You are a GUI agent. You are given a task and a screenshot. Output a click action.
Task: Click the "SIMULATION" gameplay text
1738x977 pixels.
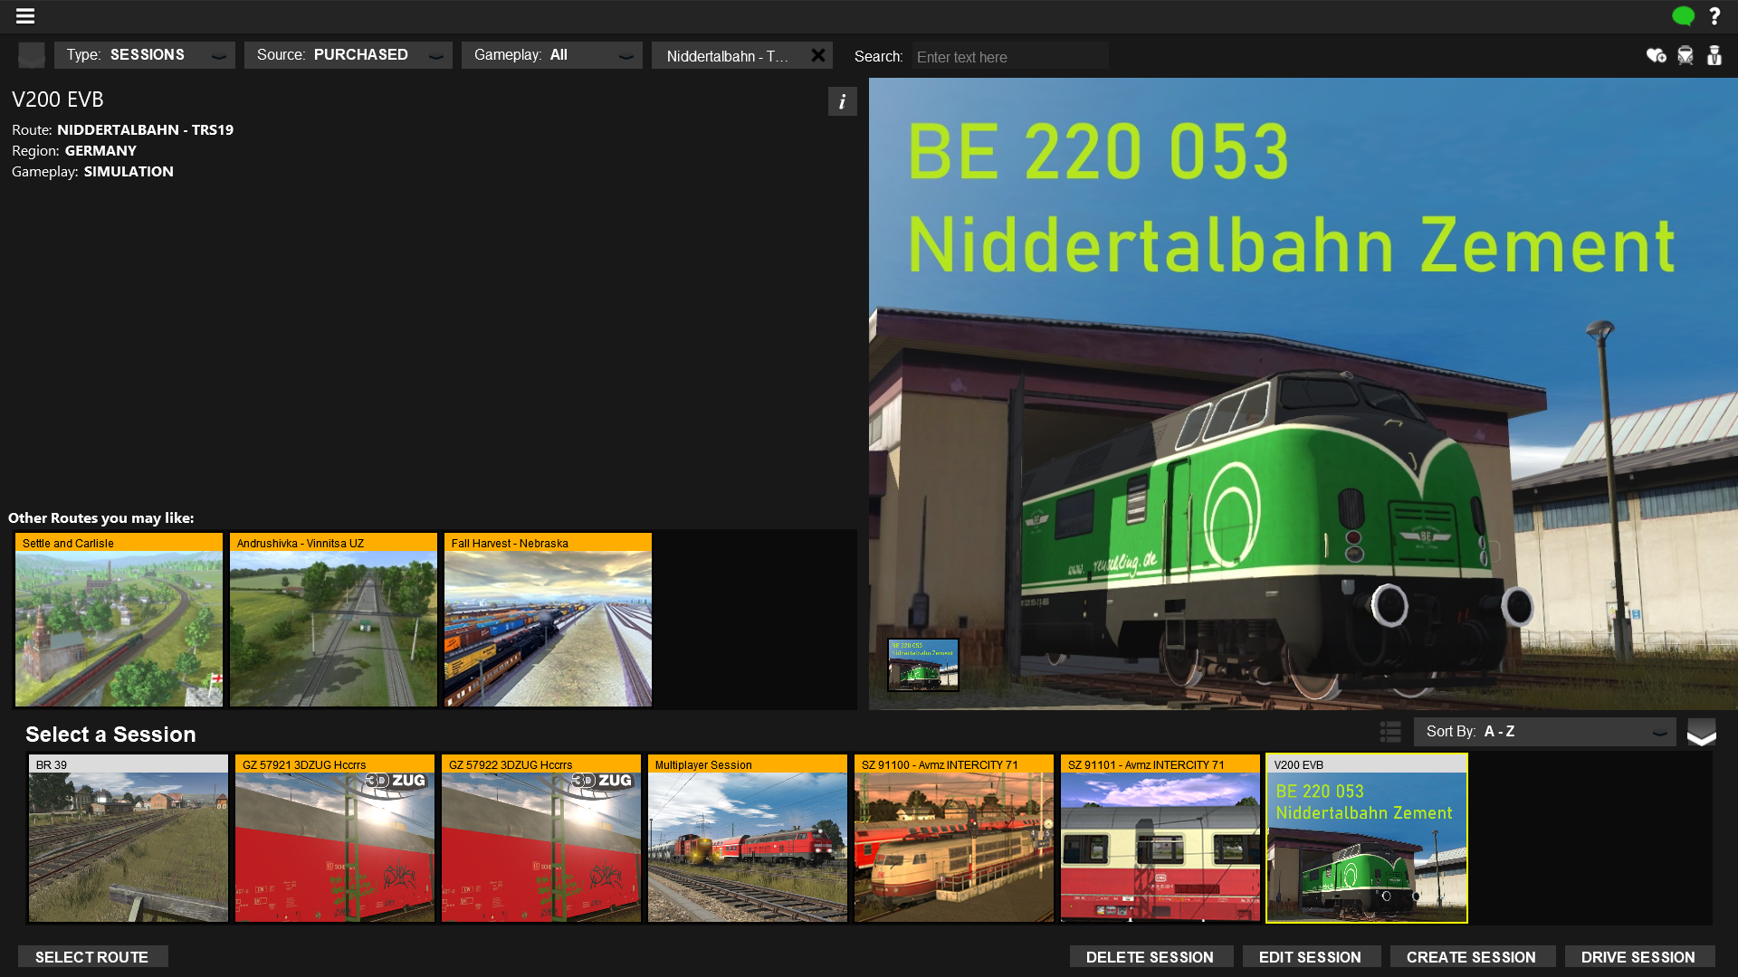(129, 171)
